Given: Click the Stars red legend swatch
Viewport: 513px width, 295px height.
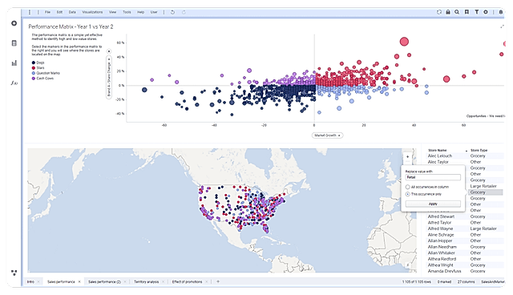Looking at the screenshot, I should tap(34, 68).
